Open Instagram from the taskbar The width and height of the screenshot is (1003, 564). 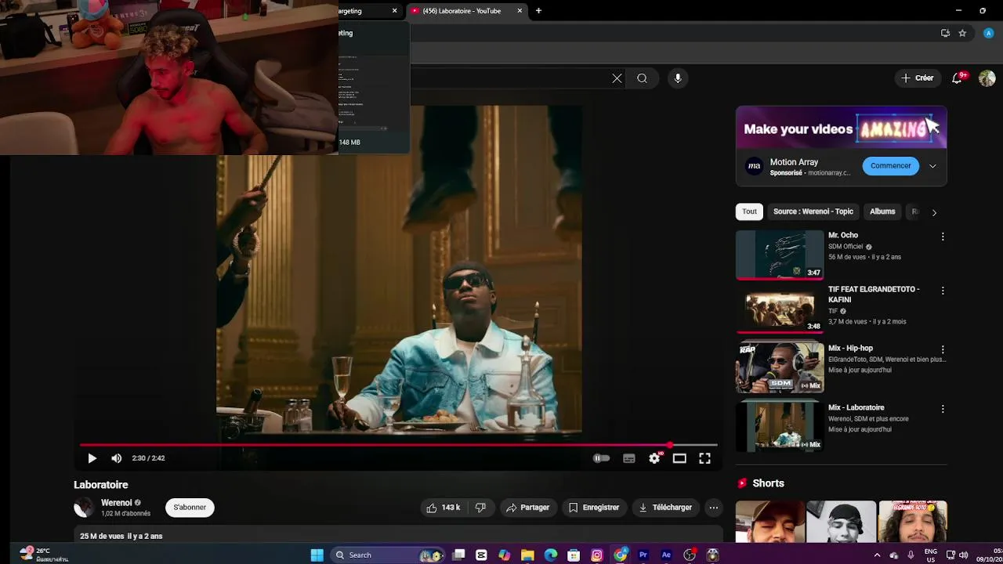click(x=596, y=555)
